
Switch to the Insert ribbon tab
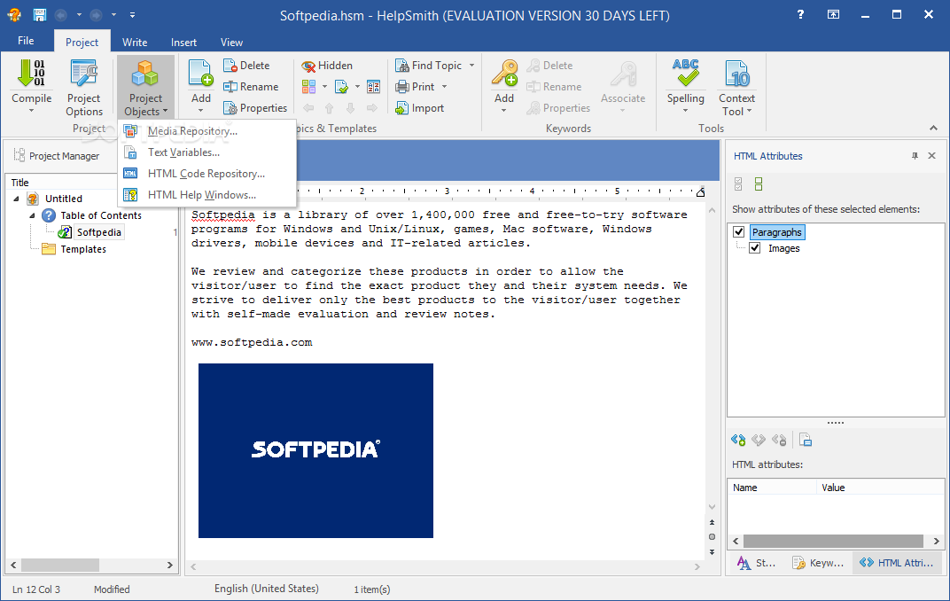[183, 43]
